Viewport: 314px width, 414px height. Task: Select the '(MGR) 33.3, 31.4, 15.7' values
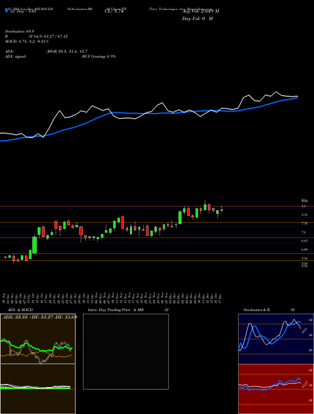tap(67, 51)
